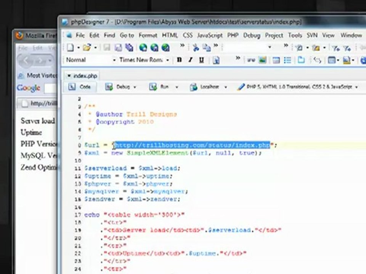366x274 pixels.
Task: Toggle Italic formatting
Action: coord(190,60)
